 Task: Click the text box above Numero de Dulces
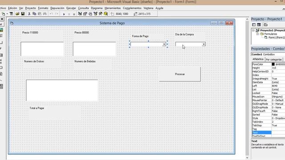42,49
